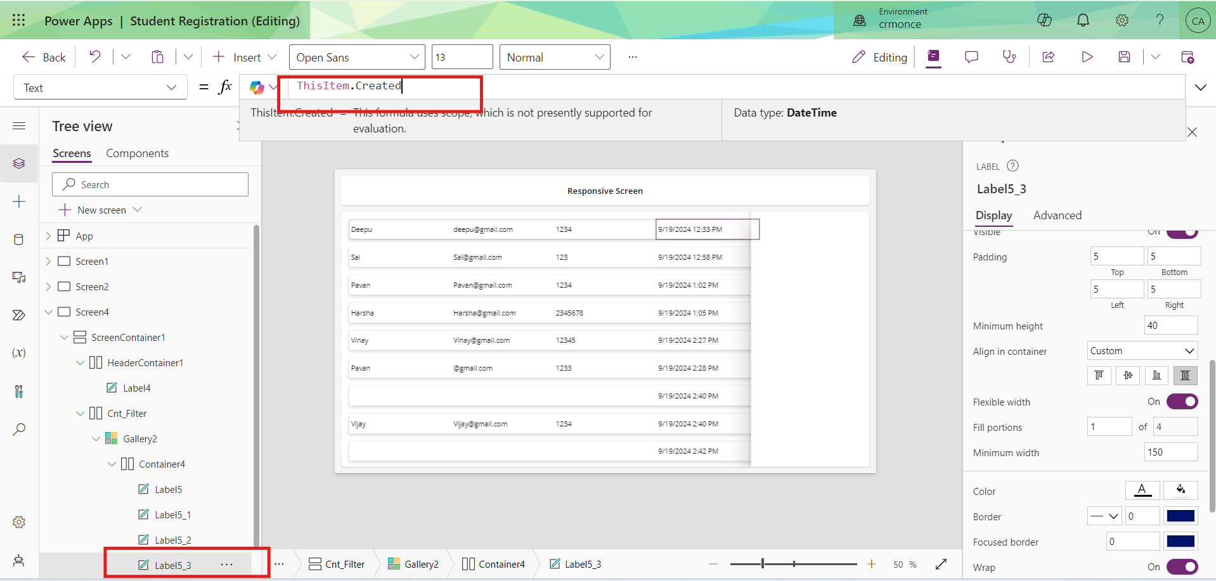This screenshot has width=1216, height=581.
Task: Select the align center option
Action: [1128, 376]
